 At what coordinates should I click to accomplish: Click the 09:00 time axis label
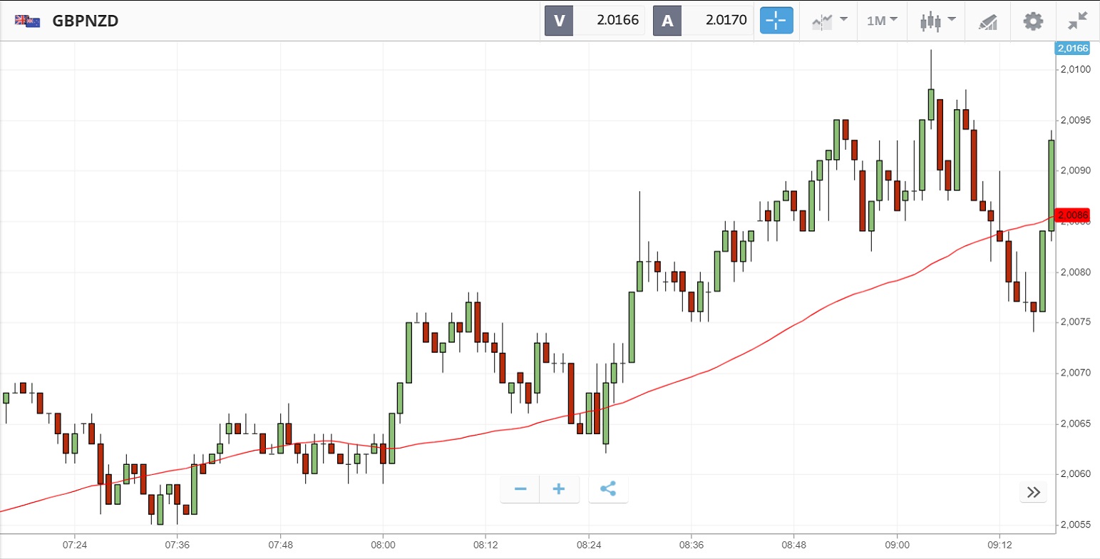click(896, 545)
